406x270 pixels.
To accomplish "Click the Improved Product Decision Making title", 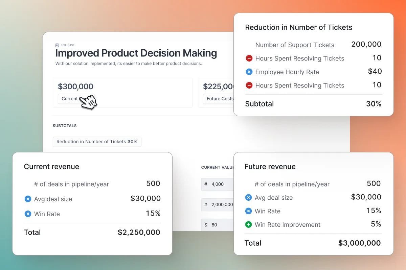I will click(x=136, y=53).
